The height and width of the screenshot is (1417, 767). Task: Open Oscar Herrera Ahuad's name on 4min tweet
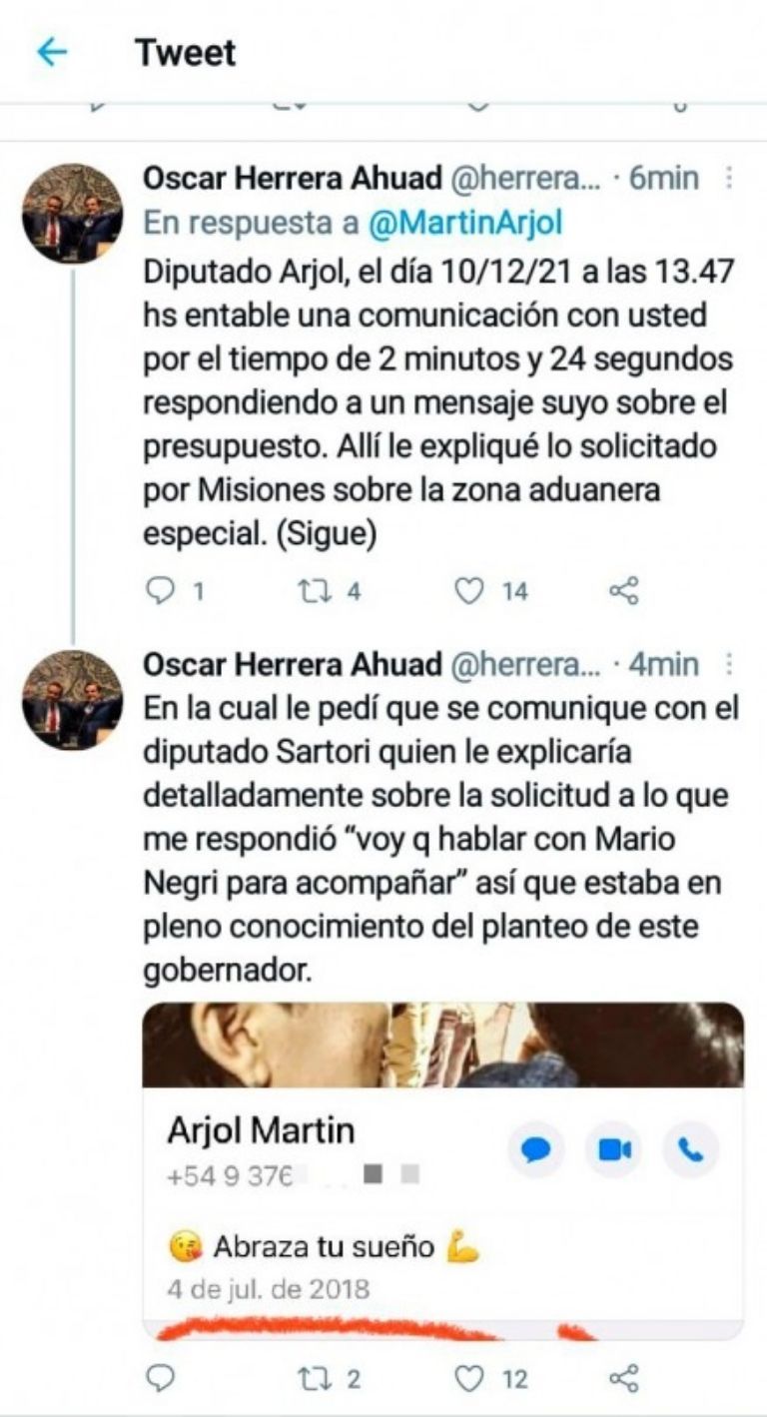point(294,664)
